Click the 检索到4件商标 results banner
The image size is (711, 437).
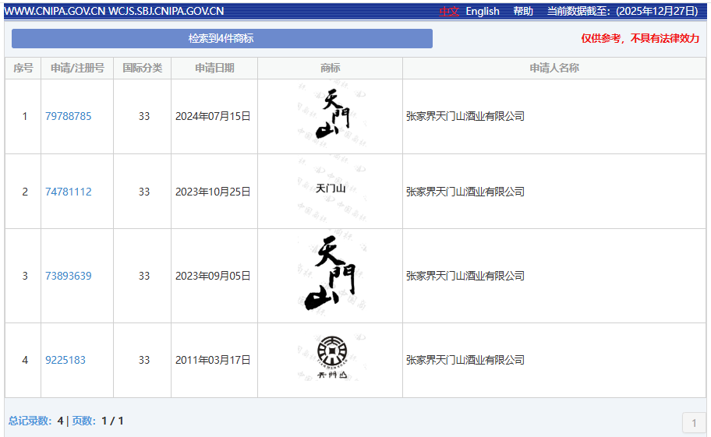click(x=221, y=38)
